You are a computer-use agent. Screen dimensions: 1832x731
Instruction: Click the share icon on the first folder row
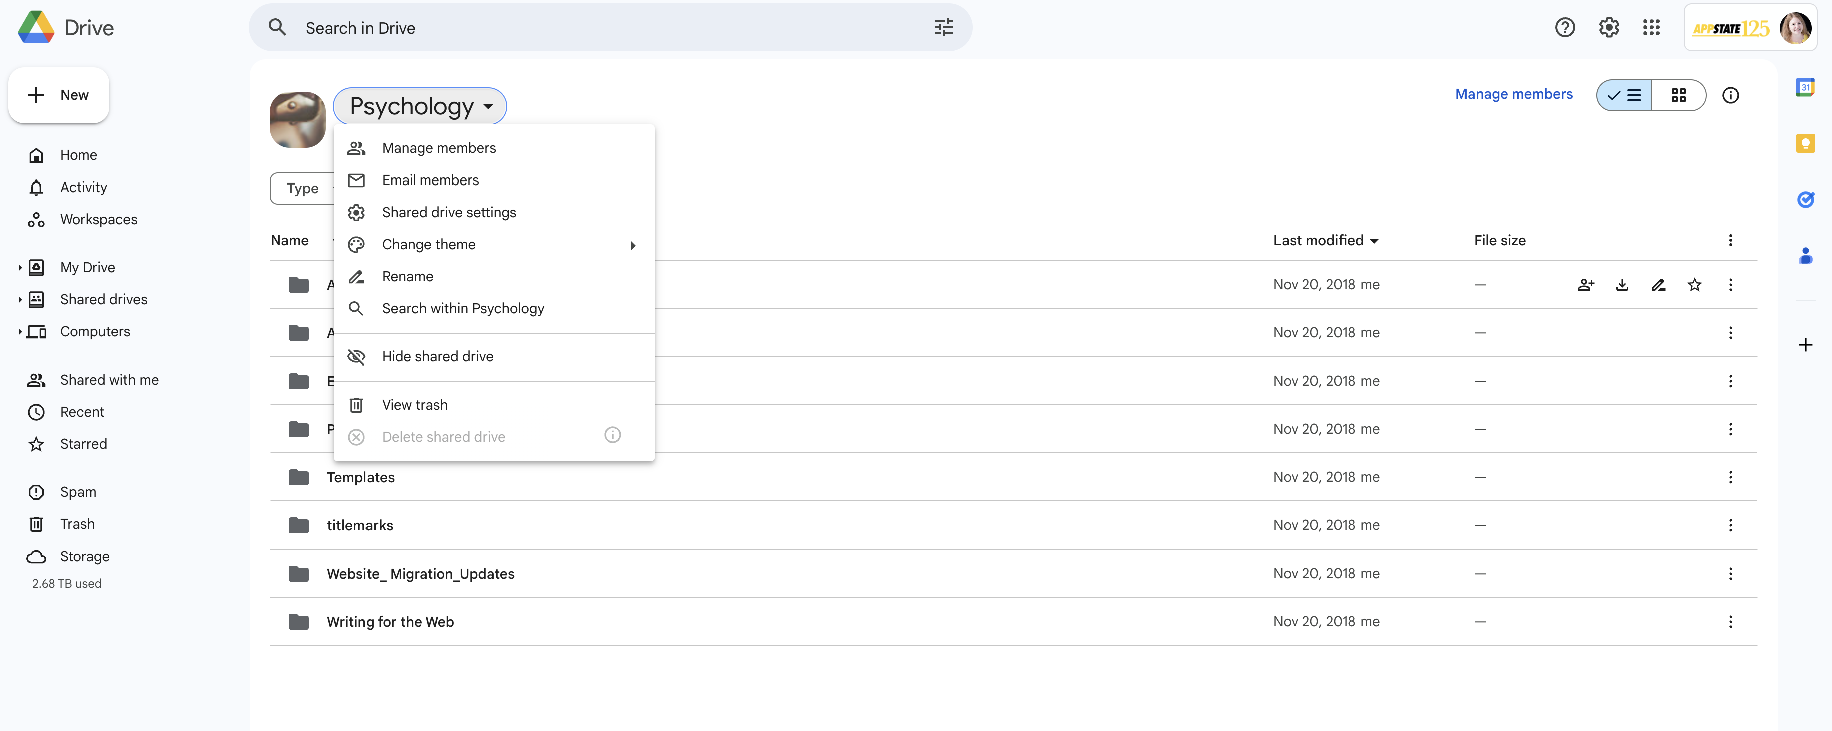point(1585,285)
